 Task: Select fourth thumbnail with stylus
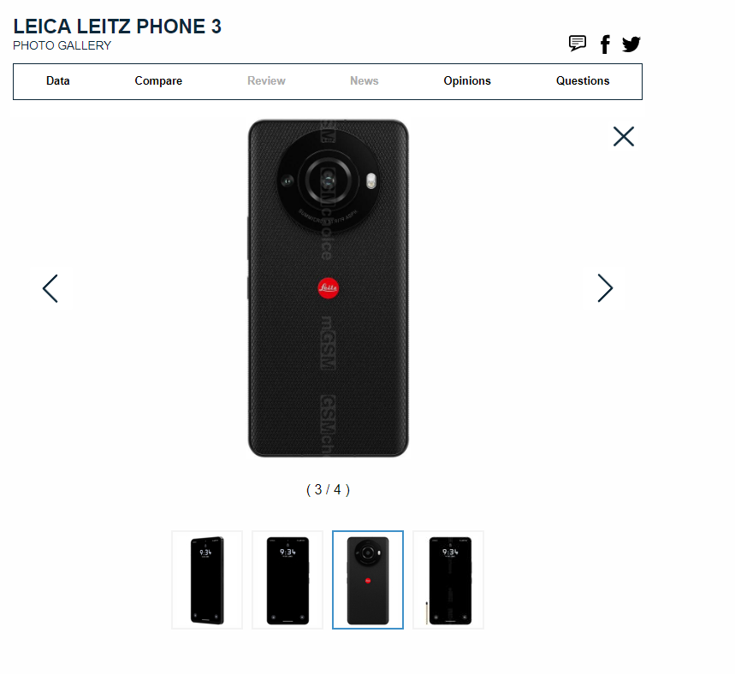[448, 580]
